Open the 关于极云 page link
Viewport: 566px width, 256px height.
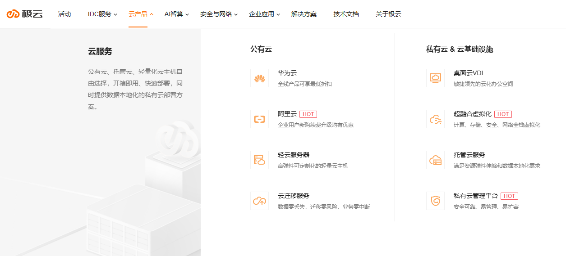tap(388, 14)
